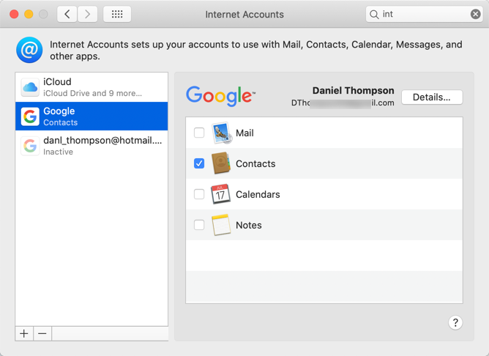Clear the search field text

(475, 14)
